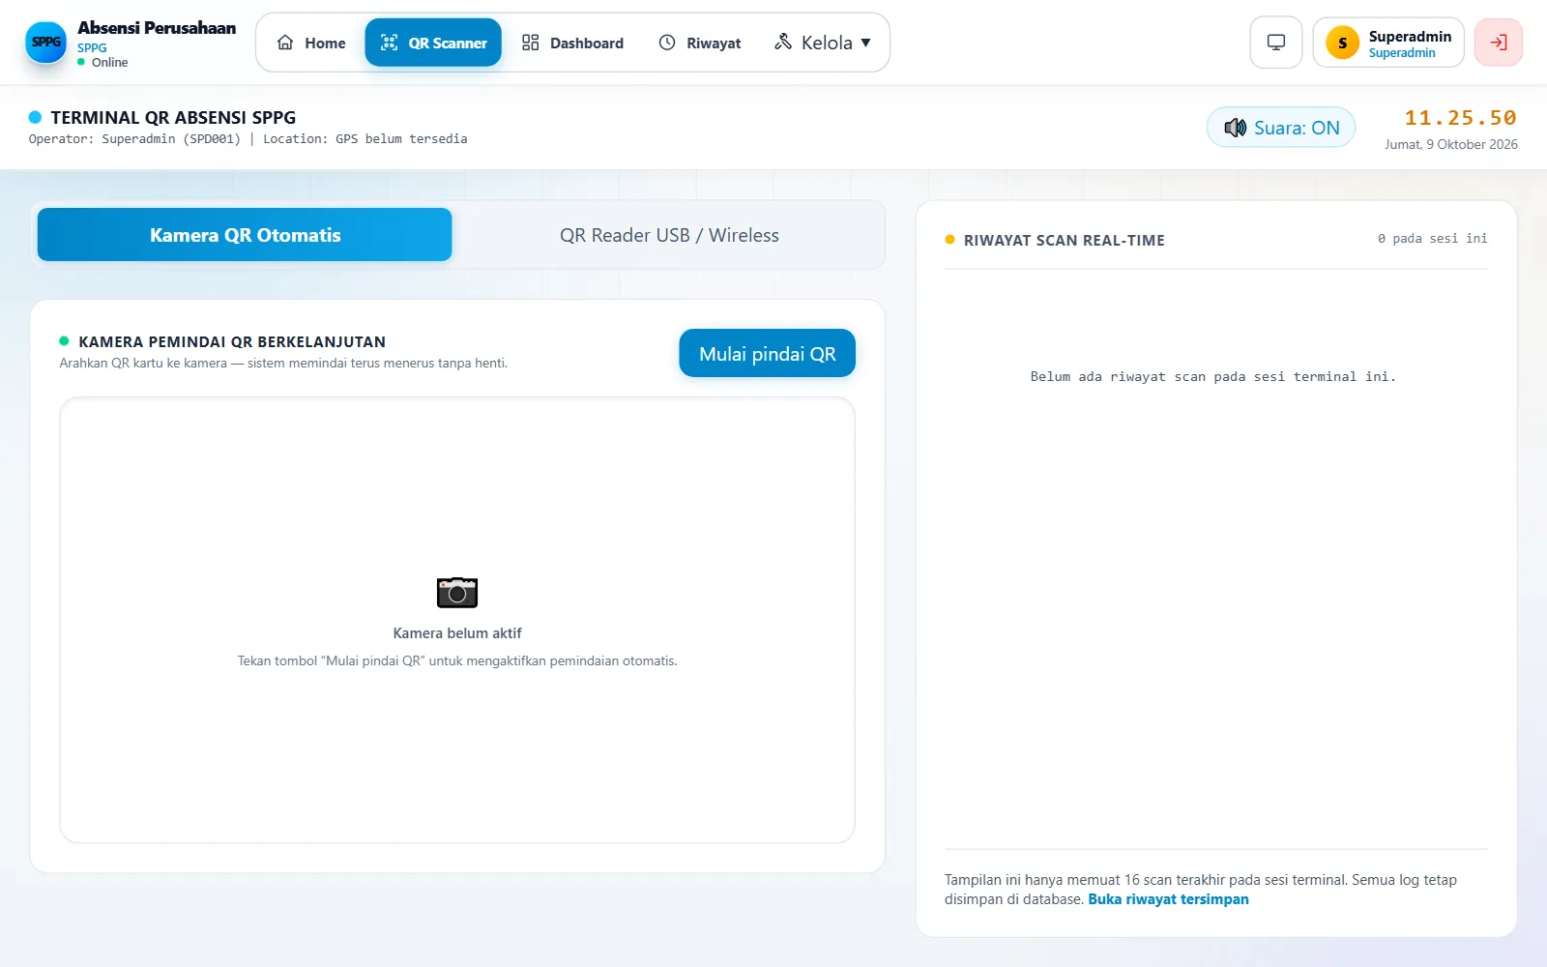This screenshot has width=1547, height=967.
Task: Switch to QR Reader USB / Wireless tab
Action: [669, 235]
